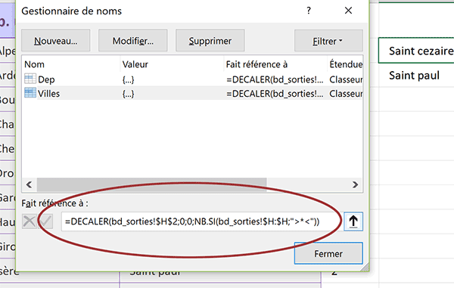Select the Villes name row
Screen dimensions: 454x288
click(x=192, y=94)
